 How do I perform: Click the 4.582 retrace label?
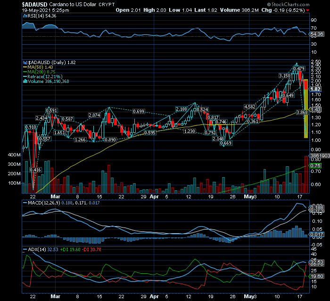[250, 106]
